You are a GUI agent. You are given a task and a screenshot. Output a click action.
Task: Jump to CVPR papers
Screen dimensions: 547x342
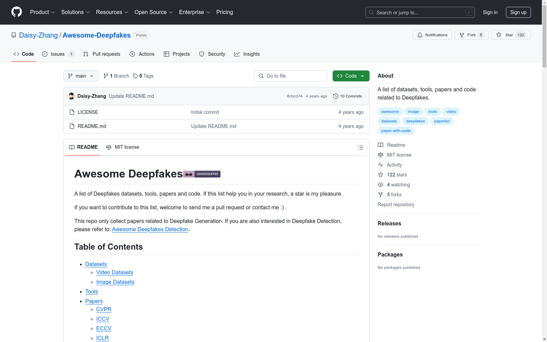(104, 309)
